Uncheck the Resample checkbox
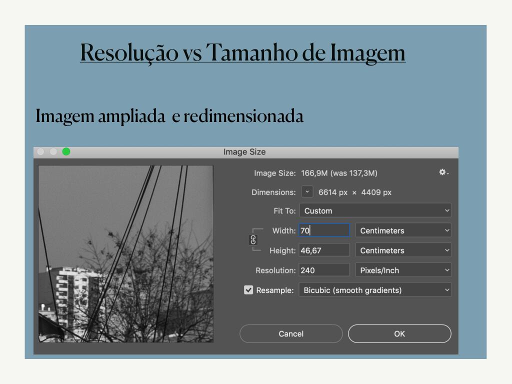 pos(248,290)
